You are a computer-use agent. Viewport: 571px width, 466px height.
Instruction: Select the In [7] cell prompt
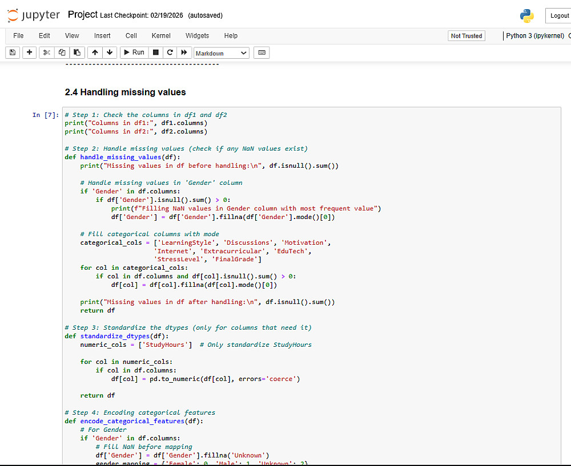pos(46,115)
